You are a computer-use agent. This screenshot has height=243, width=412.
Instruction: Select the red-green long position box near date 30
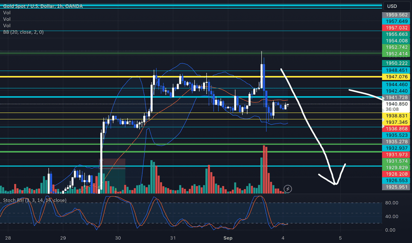pyautogui.click(x=112, y=176)
